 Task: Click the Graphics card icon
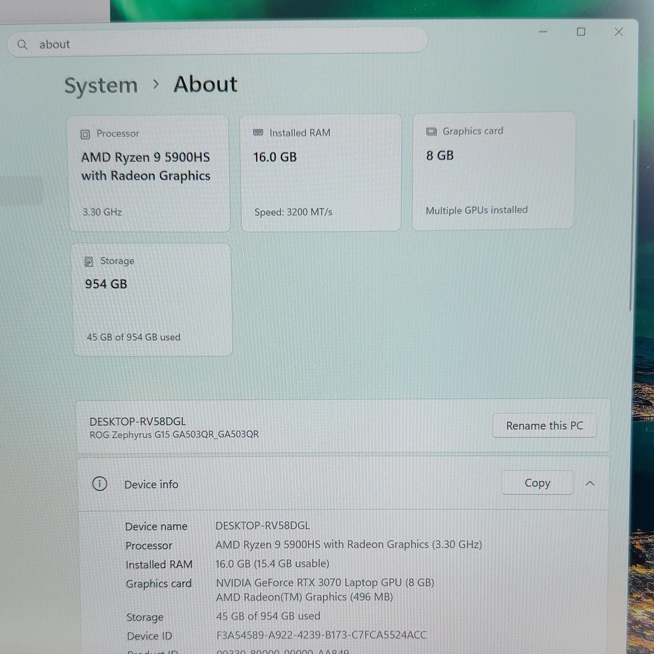431,131
